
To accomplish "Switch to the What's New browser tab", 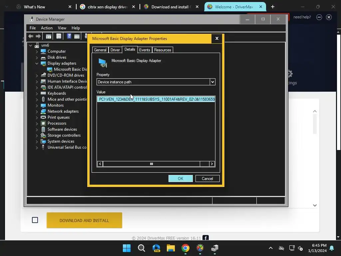I will coord(44,7).
